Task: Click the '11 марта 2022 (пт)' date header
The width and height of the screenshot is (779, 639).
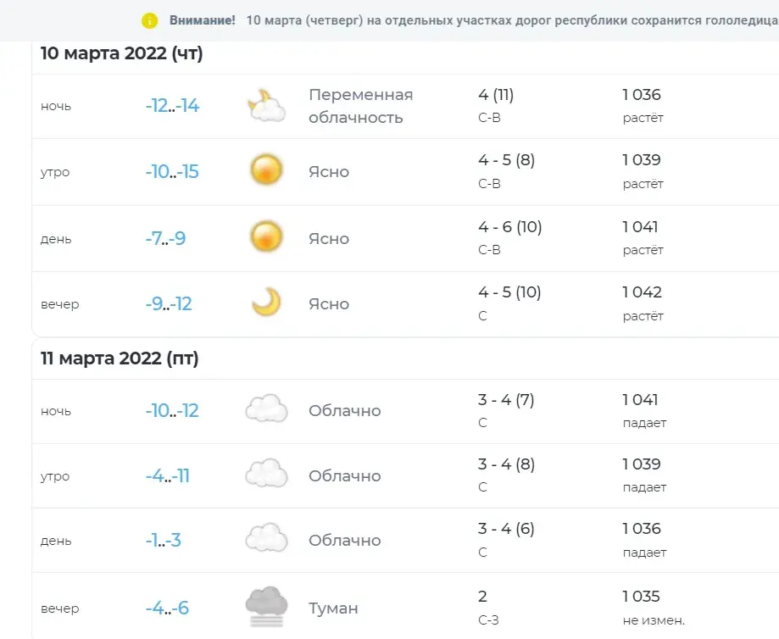Action: [x=120, y=358]
